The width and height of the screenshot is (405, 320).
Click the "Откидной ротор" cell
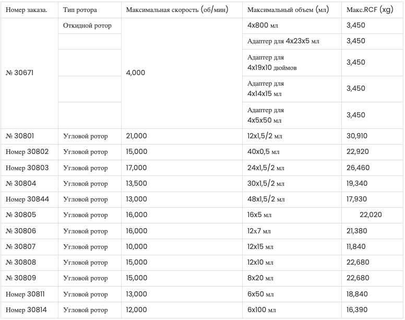point(87,26)
